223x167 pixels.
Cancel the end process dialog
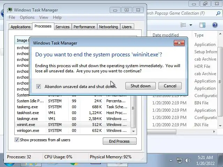(170, 86)
